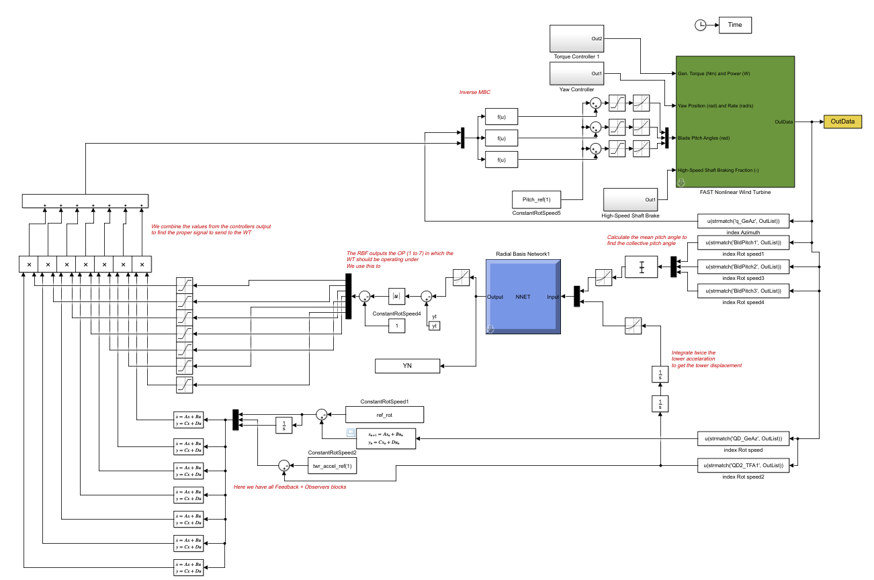Select the Time output block
The height and width of the screenshot is (580, 874).
(735, 25)
